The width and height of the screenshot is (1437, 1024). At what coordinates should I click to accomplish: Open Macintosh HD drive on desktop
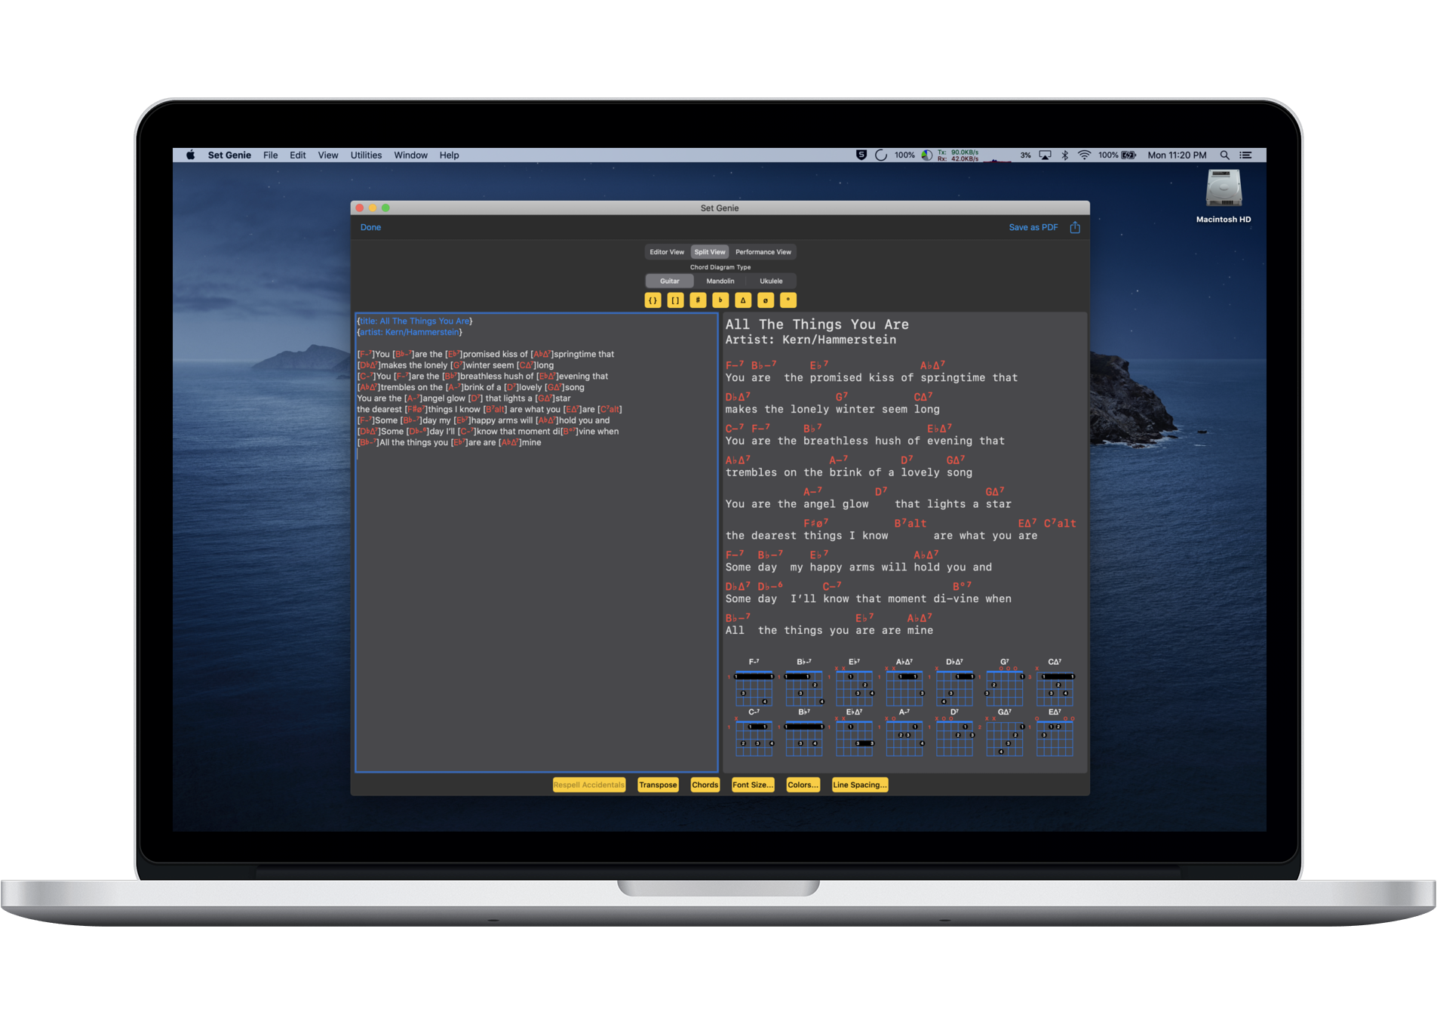(x=1224, y=196)
